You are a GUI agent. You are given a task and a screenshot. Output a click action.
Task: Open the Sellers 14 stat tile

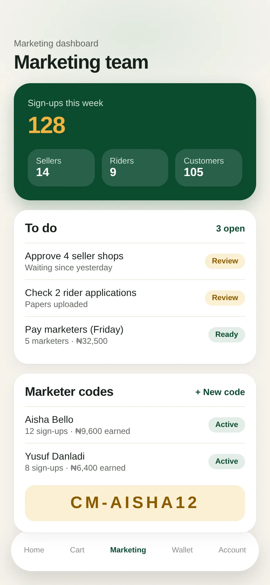[x=61, y=168]
